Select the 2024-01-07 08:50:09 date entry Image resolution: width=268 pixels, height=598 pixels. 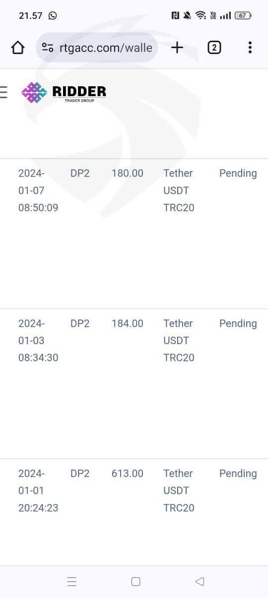(x=38, y=190)
